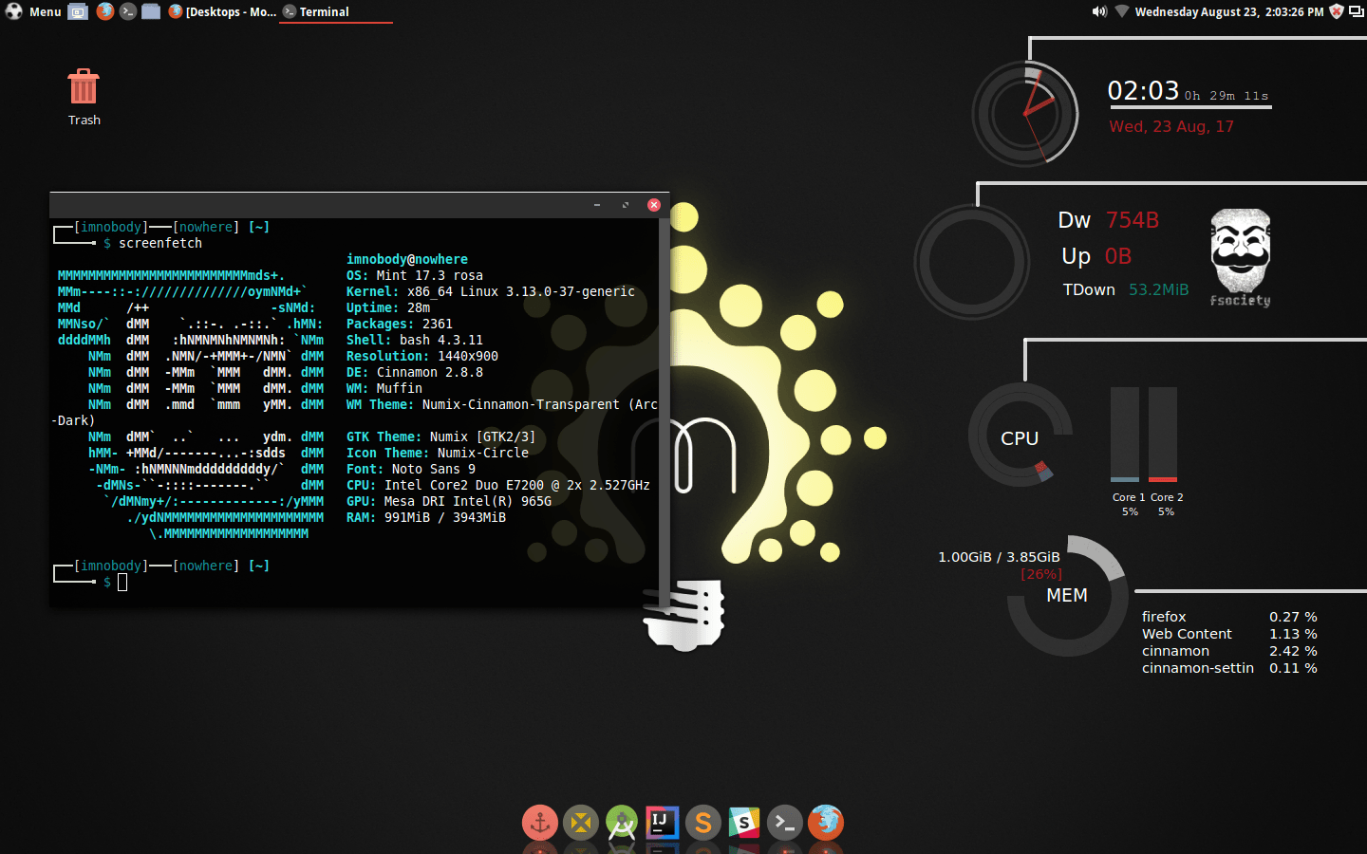The width and height of the screenshot is (1367, 854).
Task: Open the yellow X icon in the dock
Action: (x=581, y=823)
